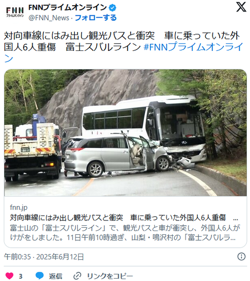This screenshot has height=281, width=250.
Task: Click the フォローする follow link
Action: [x=96, y=18]
